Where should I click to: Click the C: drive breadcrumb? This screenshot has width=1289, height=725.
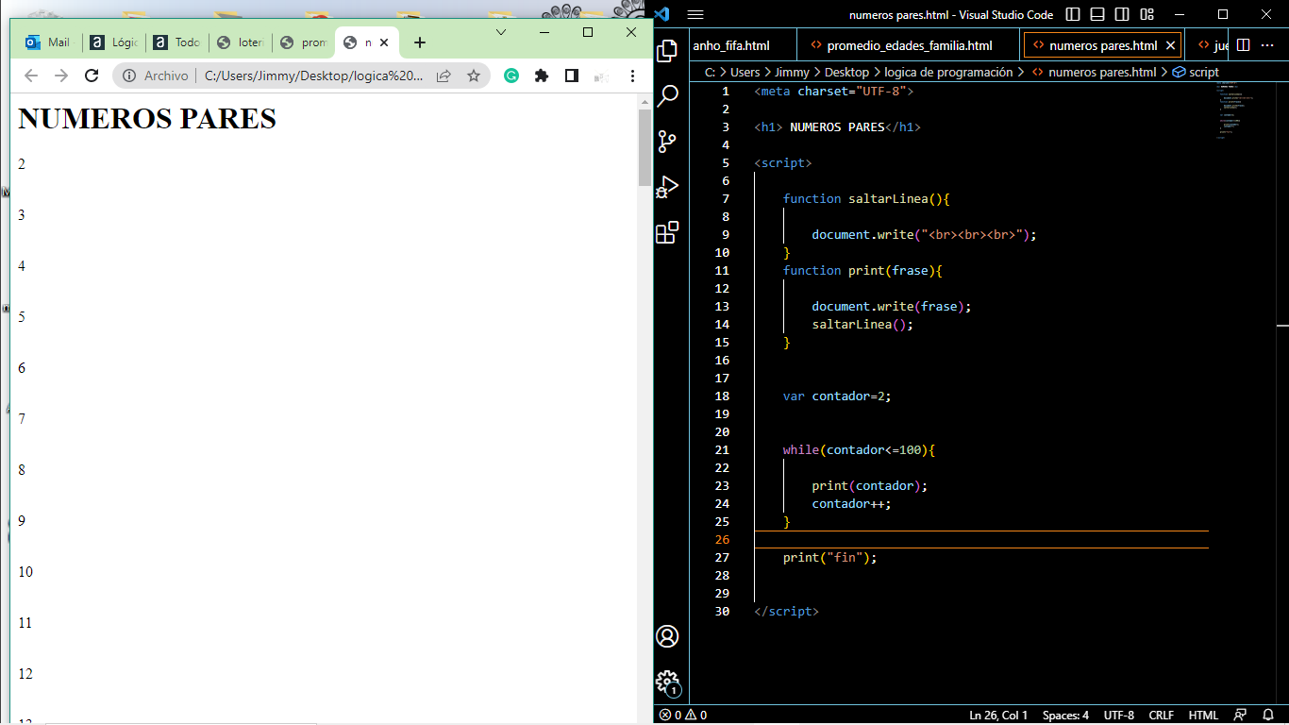click(710, 72)
